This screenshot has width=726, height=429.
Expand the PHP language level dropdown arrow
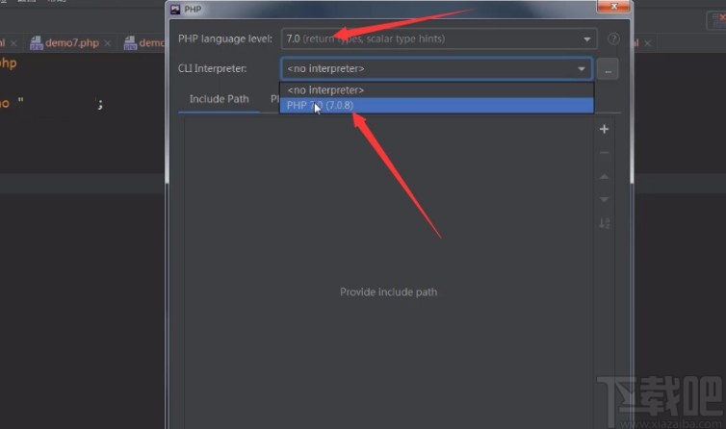[586, 39]
